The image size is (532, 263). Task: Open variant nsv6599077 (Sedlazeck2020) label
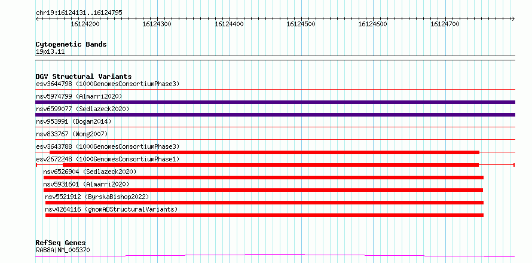[82, 109]
